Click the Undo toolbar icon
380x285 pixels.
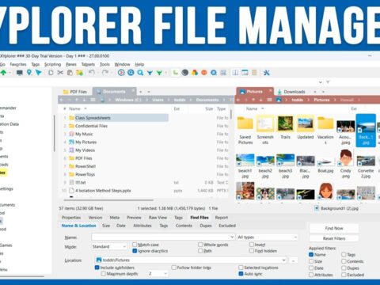pos(92,73)
